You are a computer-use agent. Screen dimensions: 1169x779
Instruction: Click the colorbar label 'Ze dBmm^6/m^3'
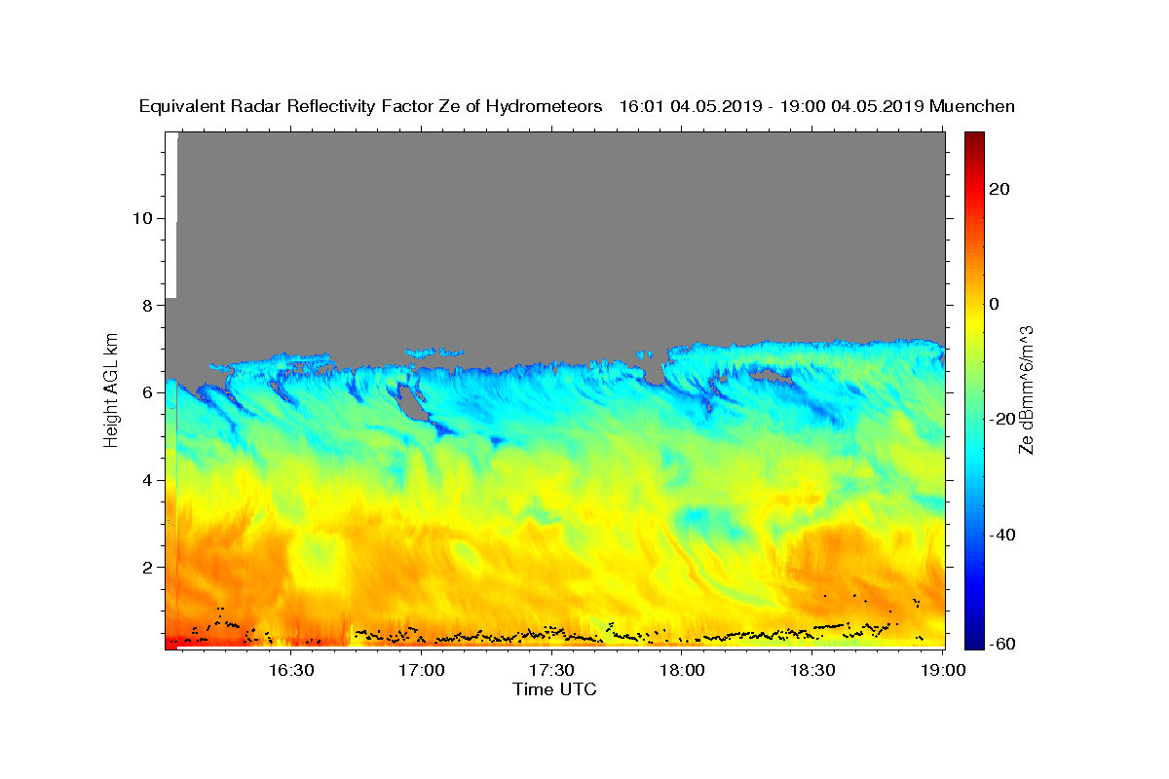[x=1025, y=389]
